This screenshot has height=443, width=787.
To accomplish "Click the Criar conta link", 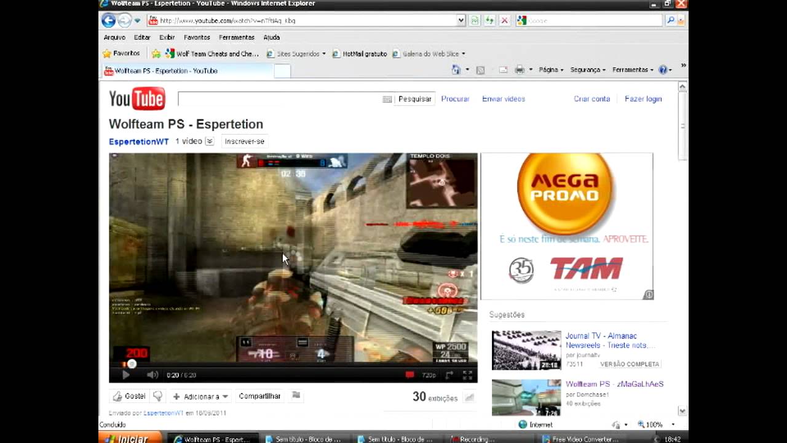I will pyautogui.click(x=592, y=98).
